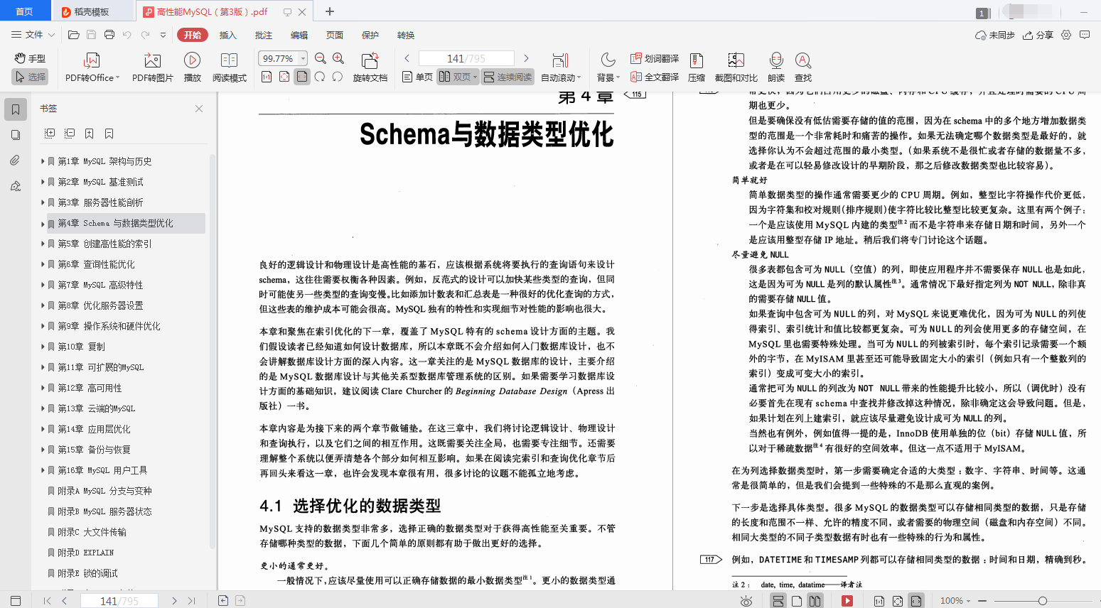The width and height of the screenshot is (1101, 608).
Task: Switch to the 插入 ribbon tab
Action: (x=227, y=35)
